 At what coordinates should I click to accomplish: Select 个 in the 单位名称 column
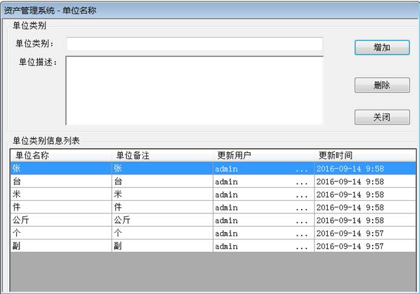click(61, 233)
